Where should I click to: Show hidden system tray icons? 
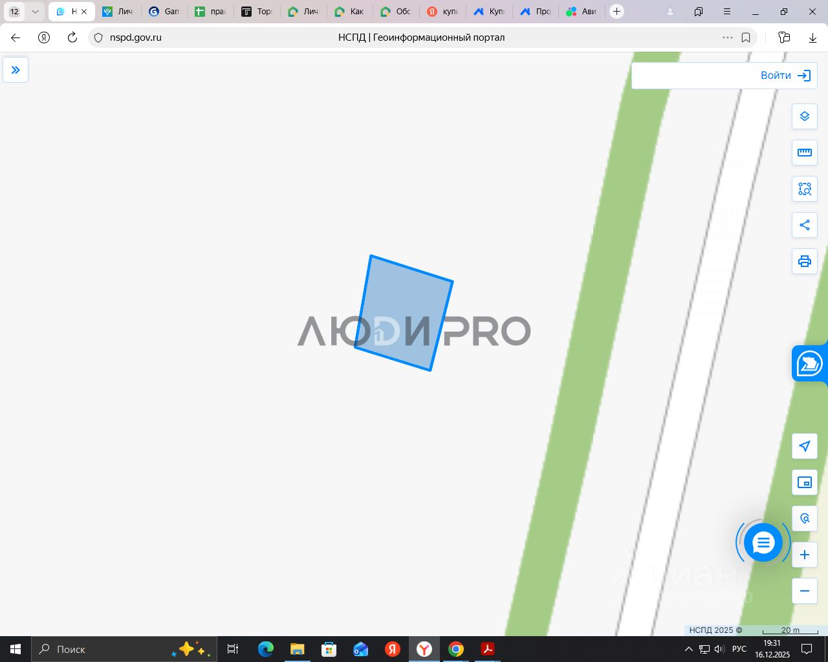click(689, 649)
